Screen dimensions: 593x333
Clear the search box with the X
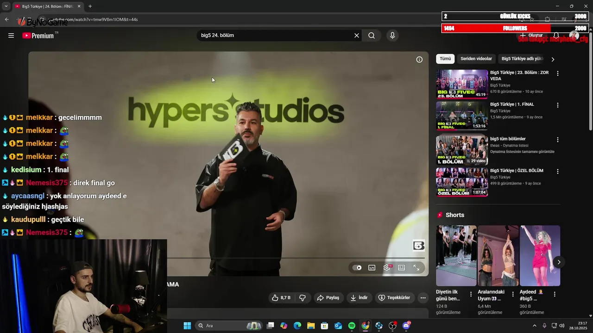click(x=357, y=36)
